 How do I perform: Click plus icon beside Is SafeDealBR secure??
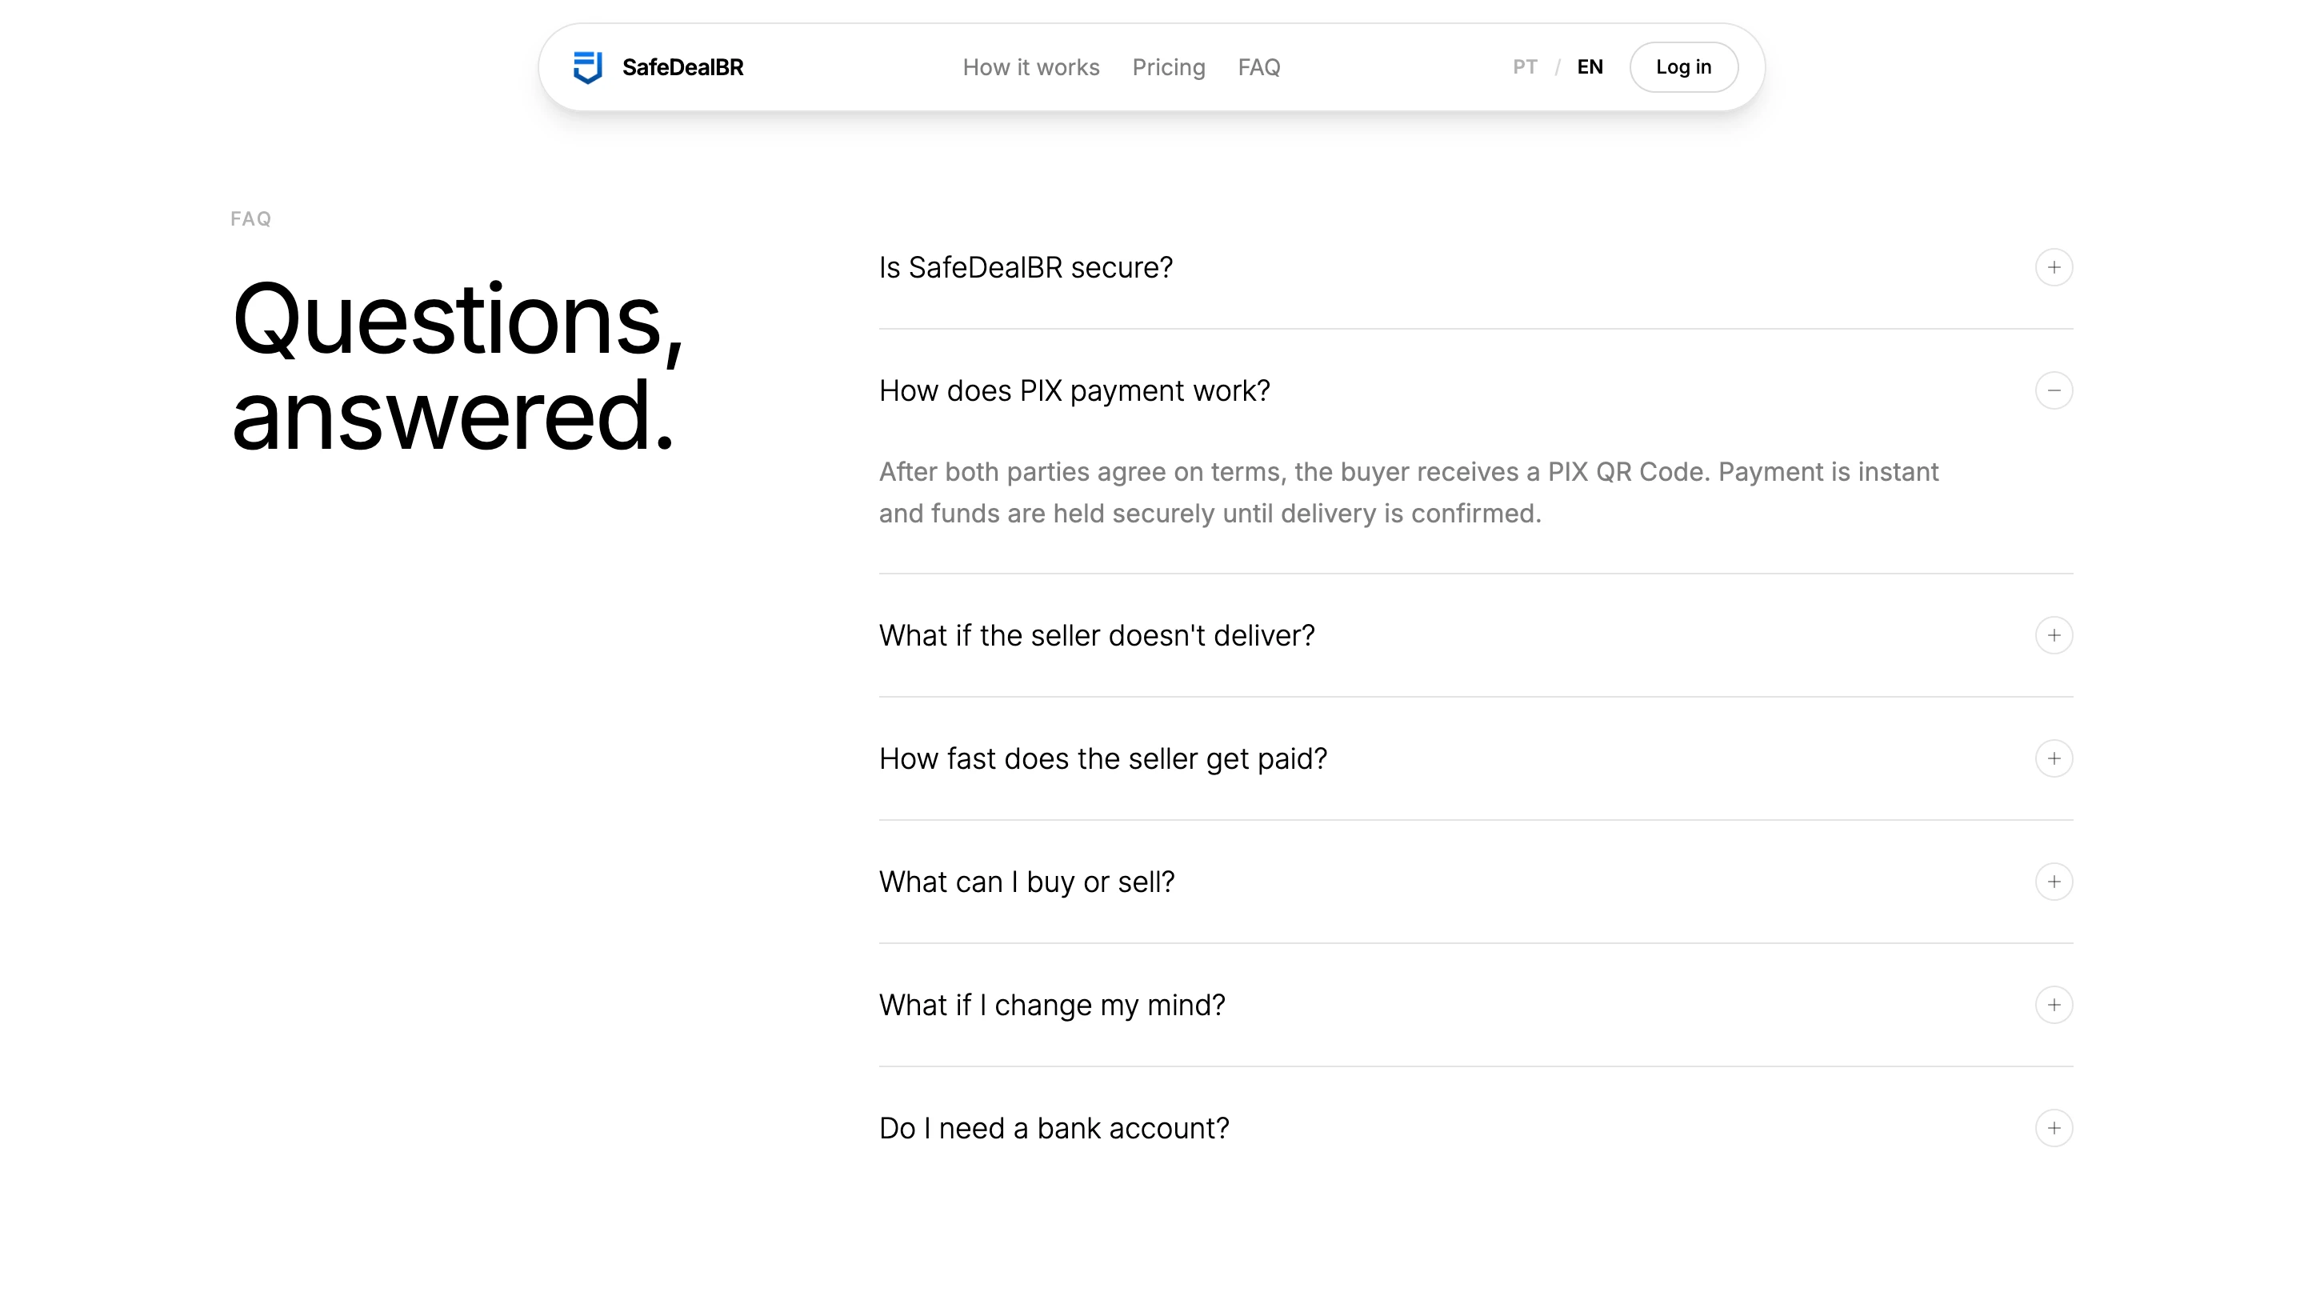point(2053,267)
